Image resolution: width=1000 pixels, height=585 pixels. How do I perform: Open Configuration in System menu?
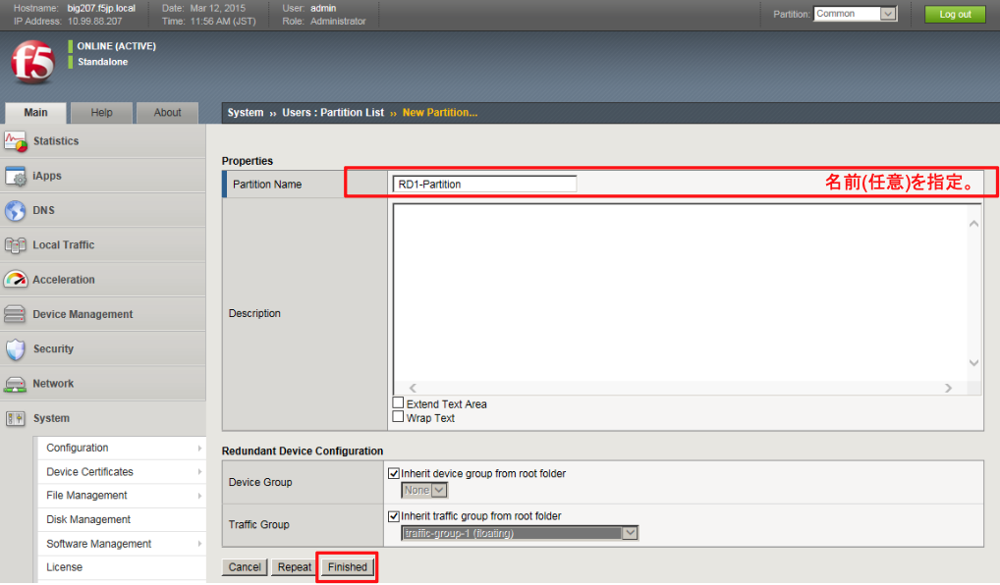click(122, 448)
